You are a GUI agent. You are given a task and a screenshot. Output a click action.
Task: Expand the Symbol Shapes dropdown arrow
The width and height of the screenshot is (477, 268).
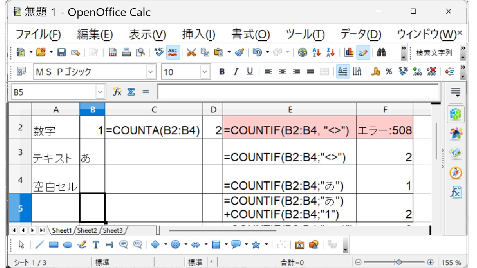[x=185, y=245]
